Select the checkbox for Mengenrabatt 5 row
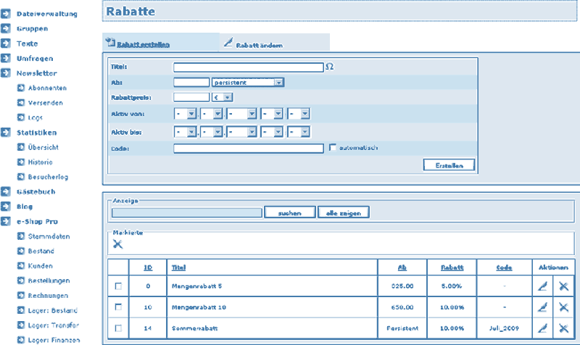The width and height of the screenshot is (580, 345). point(118,286)
